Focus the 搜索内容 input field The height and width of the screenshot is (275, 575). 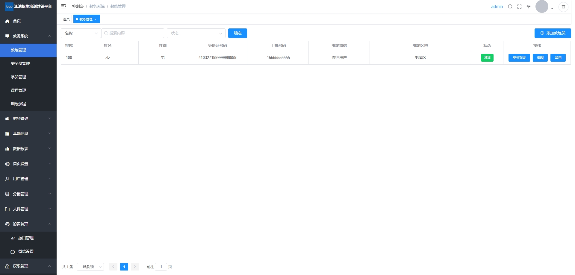point(133,33)
